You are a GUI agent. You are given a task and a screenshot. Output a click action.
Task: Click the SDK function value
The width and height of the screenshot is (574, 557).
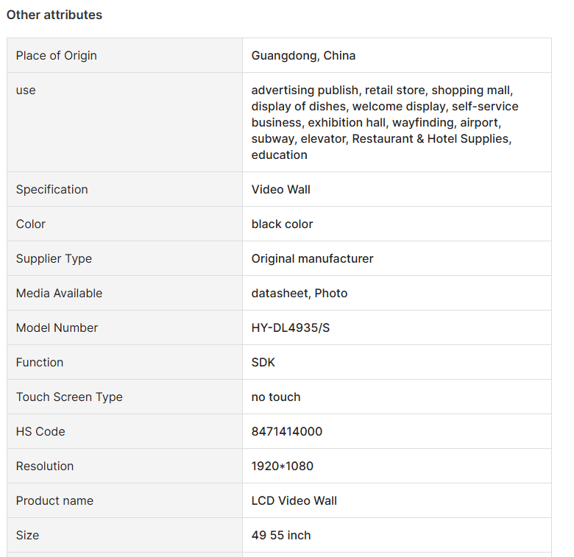(x=263, y=362)
